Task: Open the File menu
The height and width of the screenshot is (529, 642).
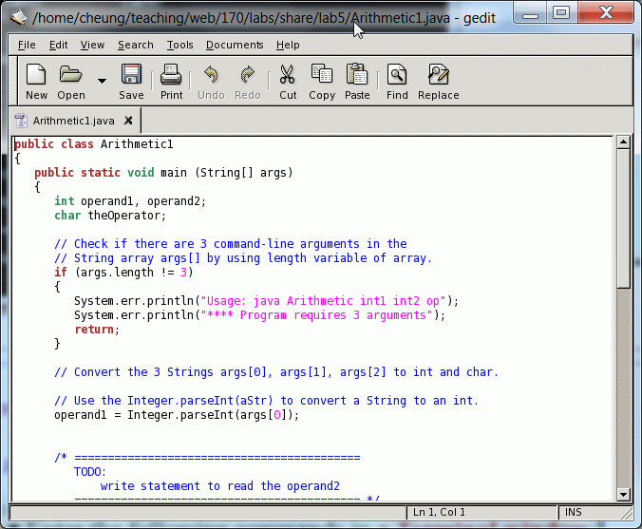Action: coord(27,45)
